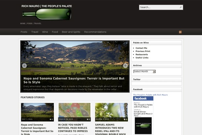202x135 pixels.
Task: Open featured story title Napa and Sonoma Cabernet
Action: tap(37, 129)
